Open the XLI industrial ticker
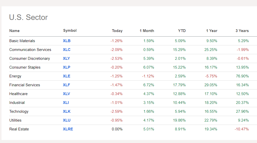The width and height of the screenshot is (257, 143). pos(66,103)
